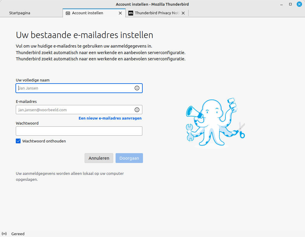Screen dimensions: 305x237
Task: Click the Mozilla icon on Privacy Notice tab
Action: (131, 13)
